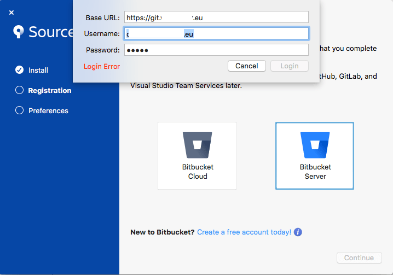Close the Sourcetree setup window
Image resolution: width=393 pixels, height=275 pixels.
pos(11,13)
